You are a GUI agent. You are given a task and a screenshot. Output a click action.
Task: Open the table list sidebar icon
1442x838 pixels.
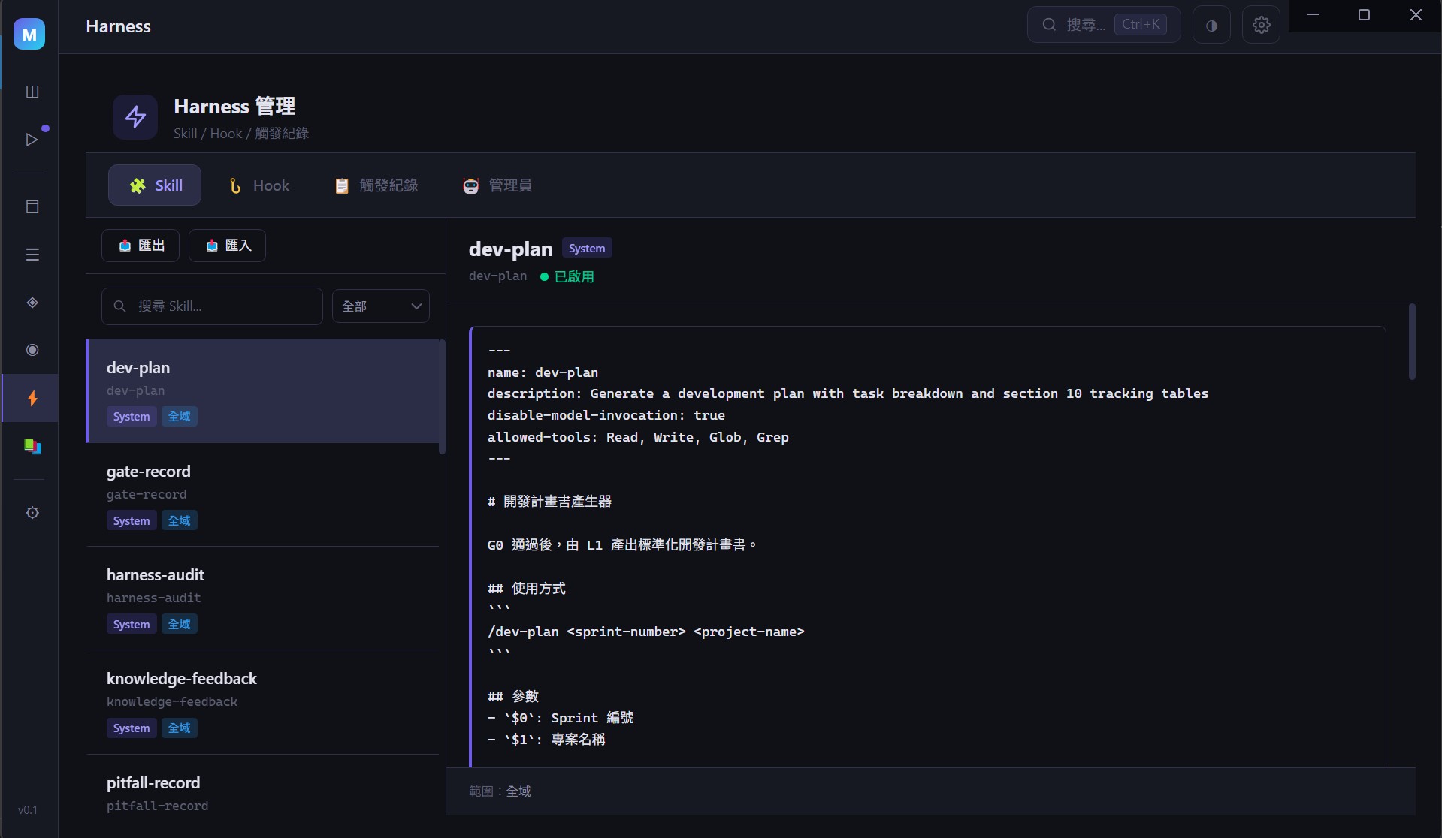[32, 206]
